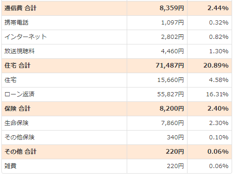Click the 16.31% loan percentage cell

217,94
